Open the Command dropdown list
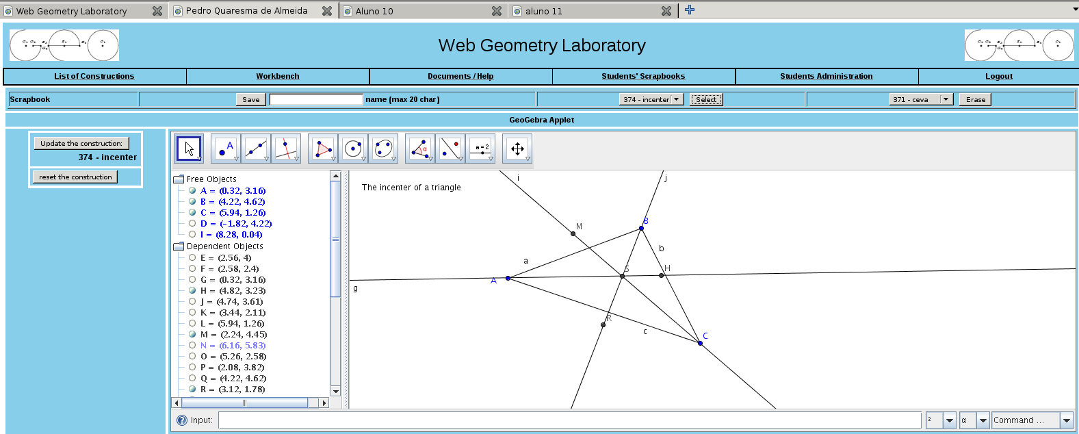 [x=1066, y=420]
